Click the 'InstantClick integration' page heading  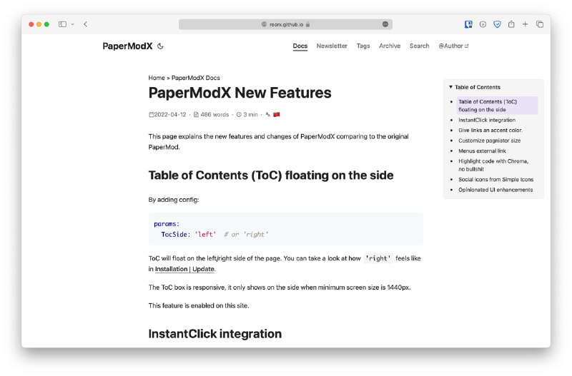(x=215, y=334)
